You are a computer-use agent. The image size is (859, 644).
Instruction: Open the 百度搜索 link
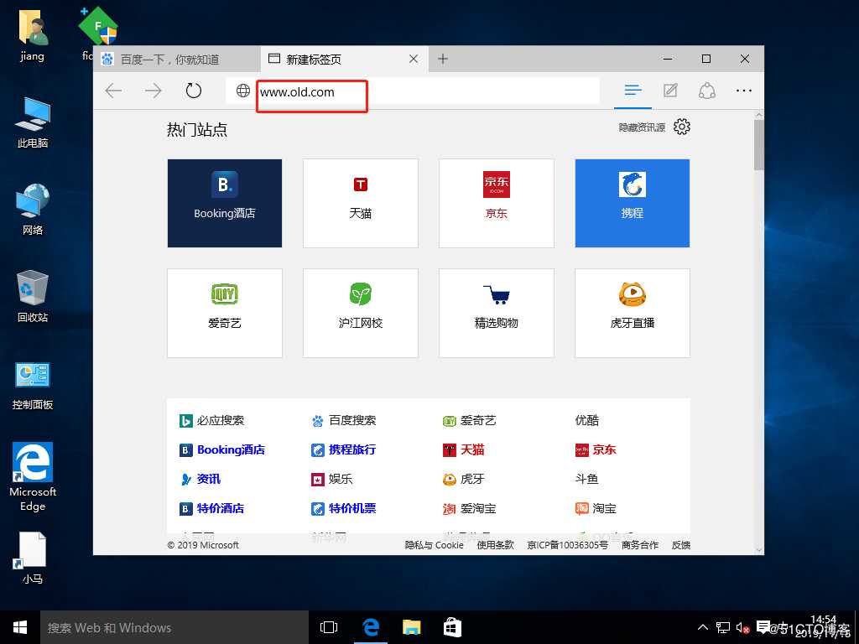click(343, 421)
